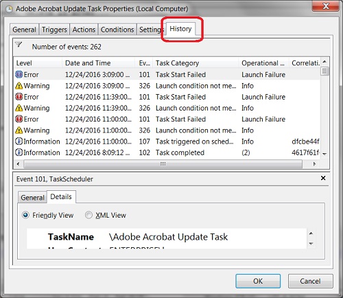Select the Details tab in event pane
The height and width of the screenshot is (298, 343).
coord(61,196)
